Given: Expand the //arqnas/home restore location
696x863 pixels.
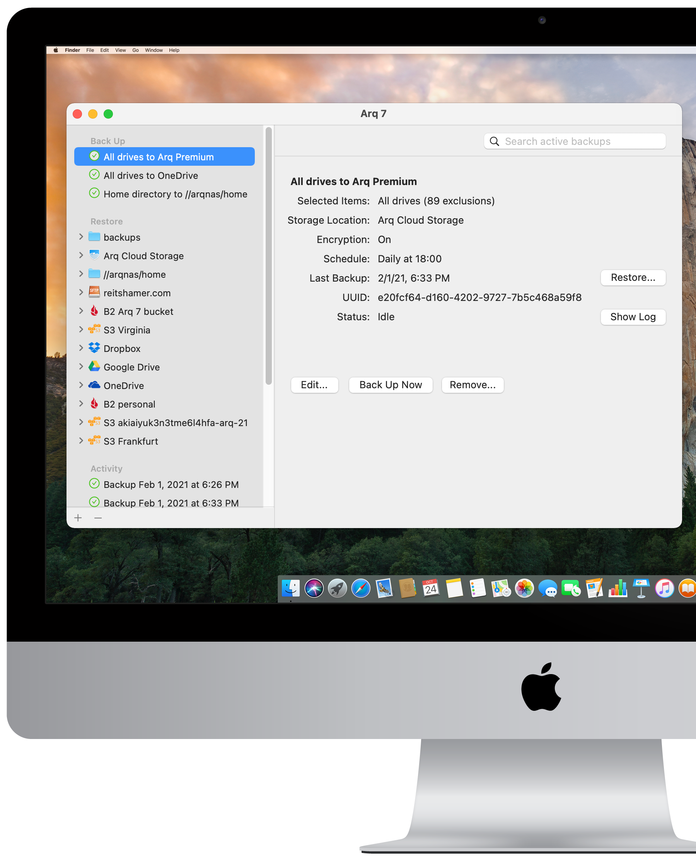Looking at the screenshot, I should click(x=81, y=274).
